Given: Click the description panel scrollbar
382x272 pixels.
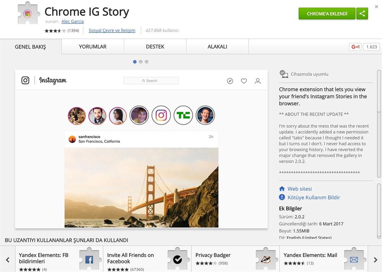Looking at the screenshot, I should (379, 153).
